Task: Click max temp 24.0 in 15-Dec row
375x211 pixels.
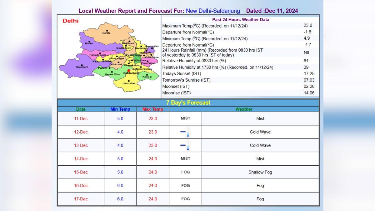Action: coord(153,172)
